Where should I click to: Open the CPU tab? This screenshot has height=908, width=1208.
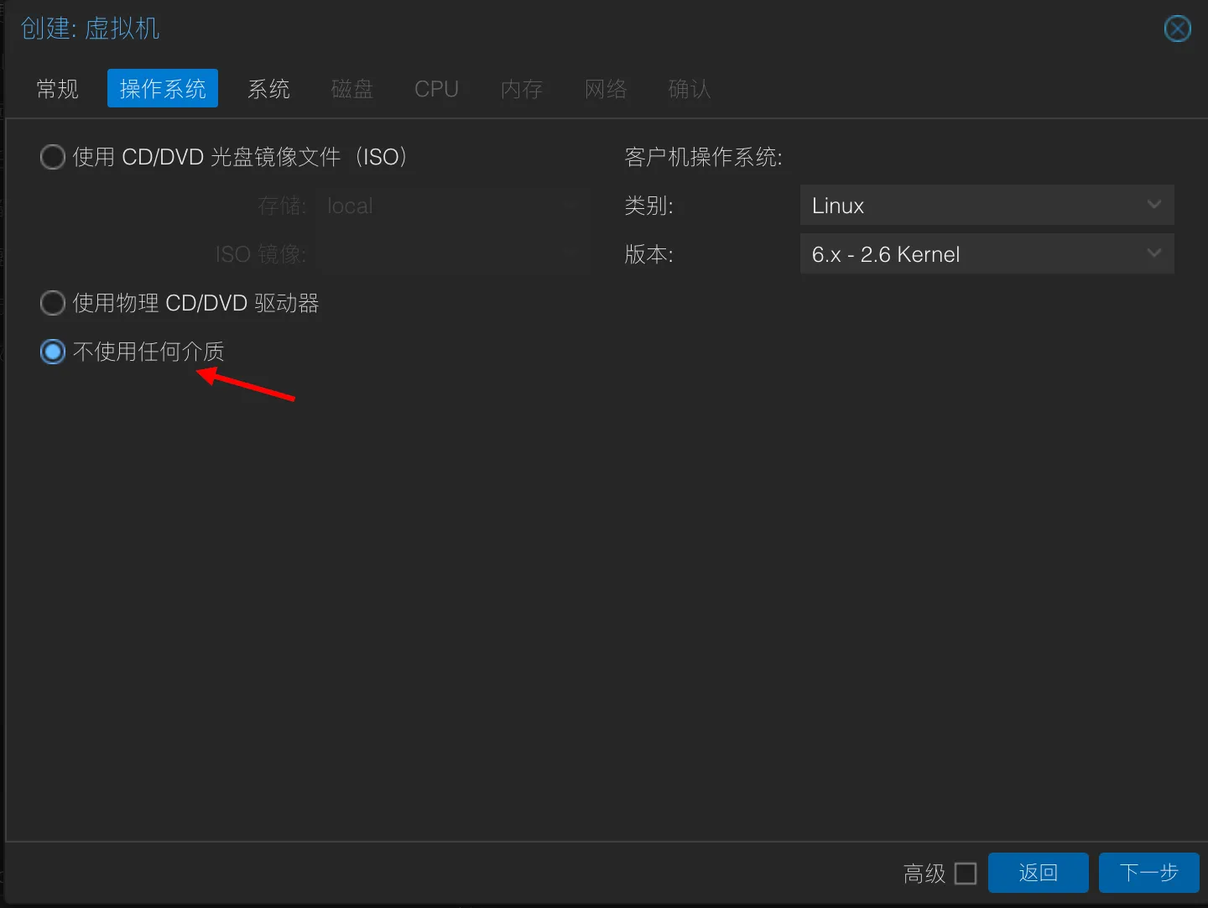[436, 89]
